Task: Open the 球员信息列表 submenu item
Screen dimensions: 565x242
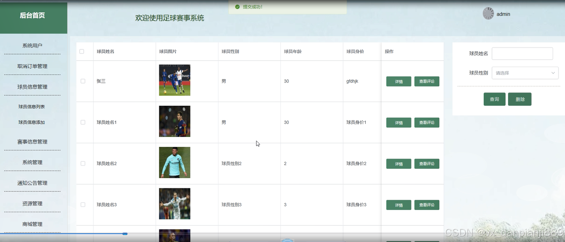Action: click(x=31, y=107)
